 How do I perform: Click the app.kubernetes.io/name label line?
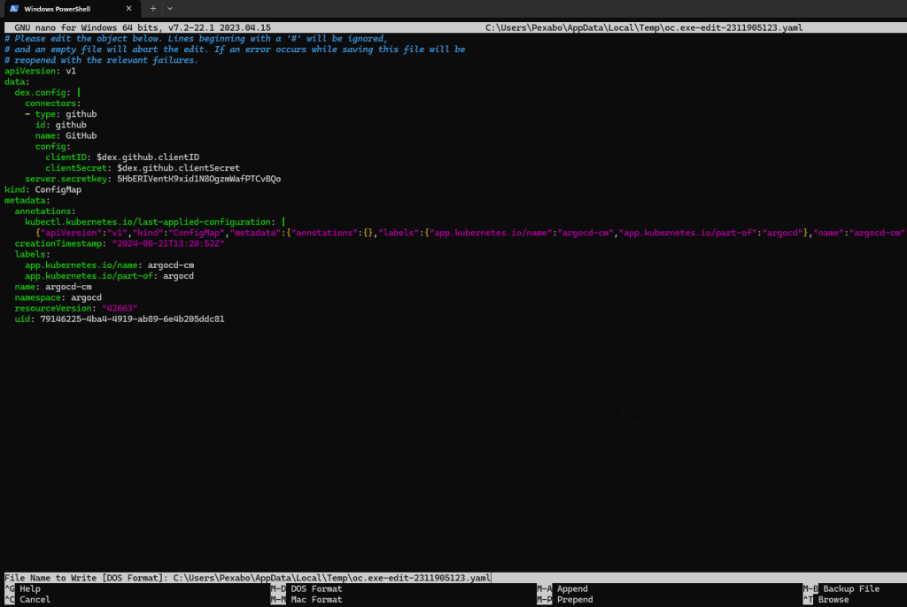pyautogui.click(x=109, y=265)
